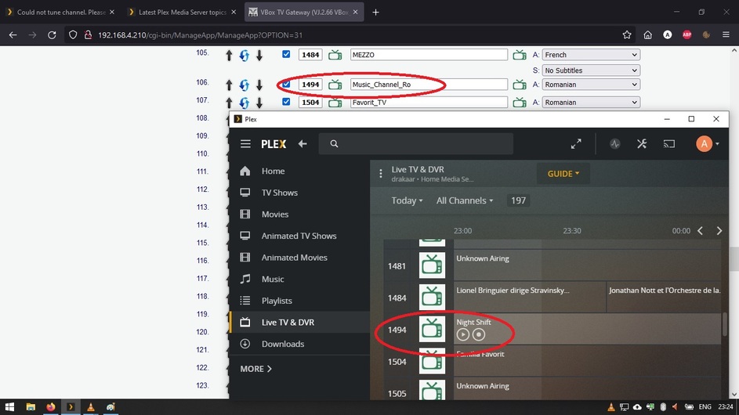Uncheck the MEZZO channel checkbox
This screenshot has width=739, height=415.
286,54
